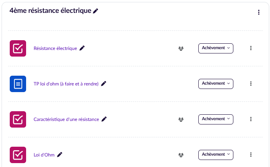Open three-dot menu for Résistance électrique
The width and height of the screenshot is (270, 167).
tap(251, 48)
